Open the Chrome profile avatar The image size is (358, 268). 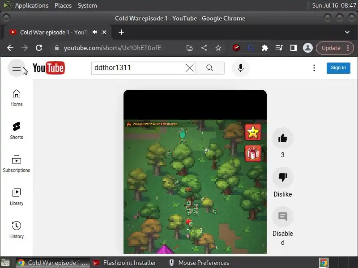pyautogui.click(x=308, y=48)
